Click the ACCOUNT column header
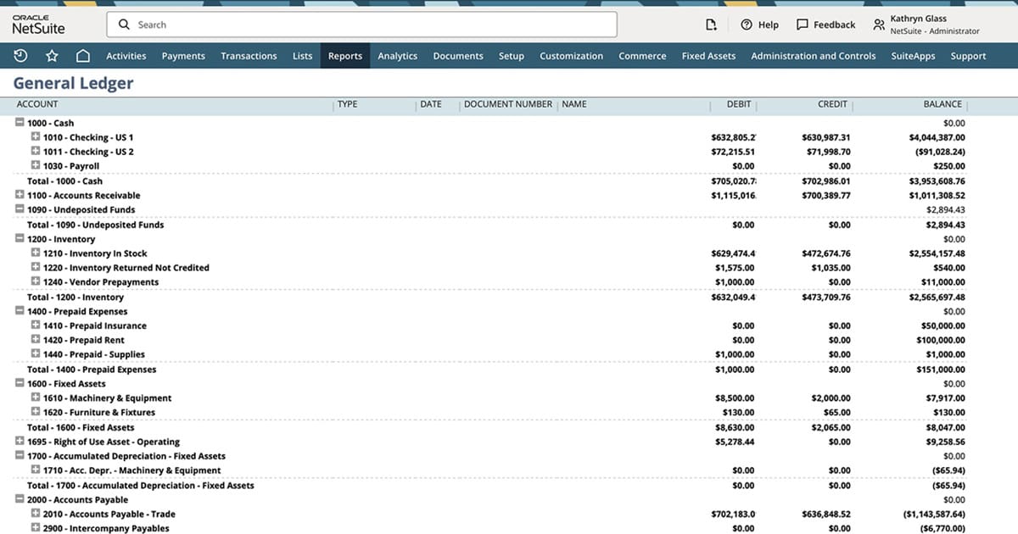The width and height of the screenshot is (1018, 534). click(37, 104)
